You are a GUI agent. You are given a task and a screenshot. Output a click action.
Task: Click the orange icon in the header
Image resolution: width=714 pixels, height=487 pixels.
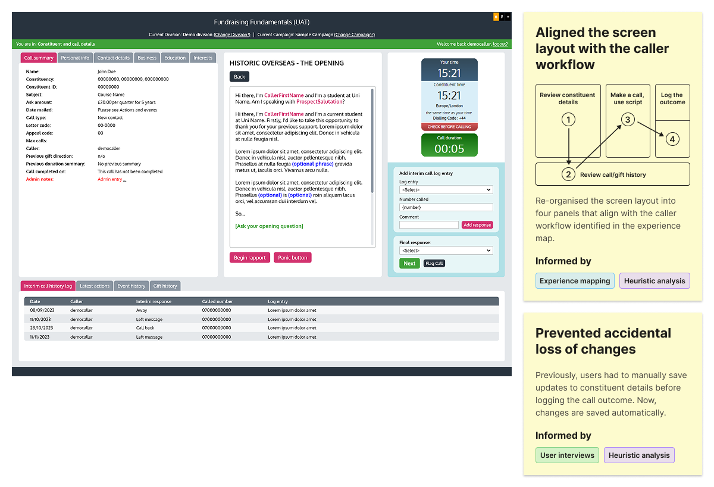[496, 17]
